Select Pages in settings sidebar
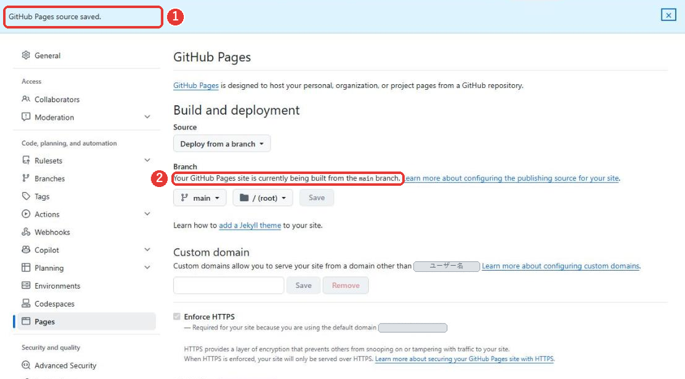The width and height of the screenshot is (685, 379). click(87, 321)
